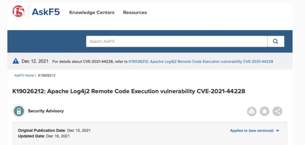
Task: Focus the Search AskF5 text field
Action: [177, 42]
